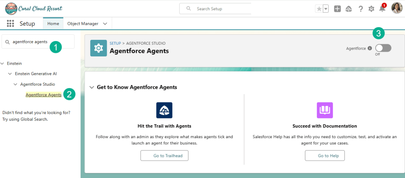Turn on the Agentforce toggle
Screen dimensions: 405x178
pos(383,48)
